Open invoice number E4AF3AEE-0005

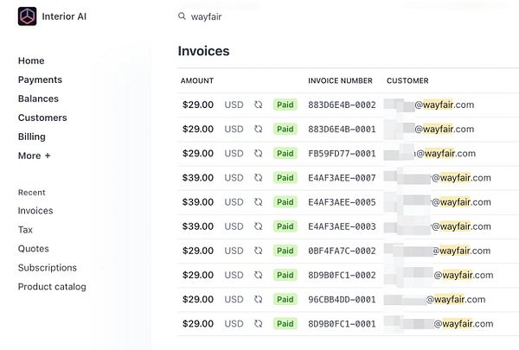tap(342, 202)
